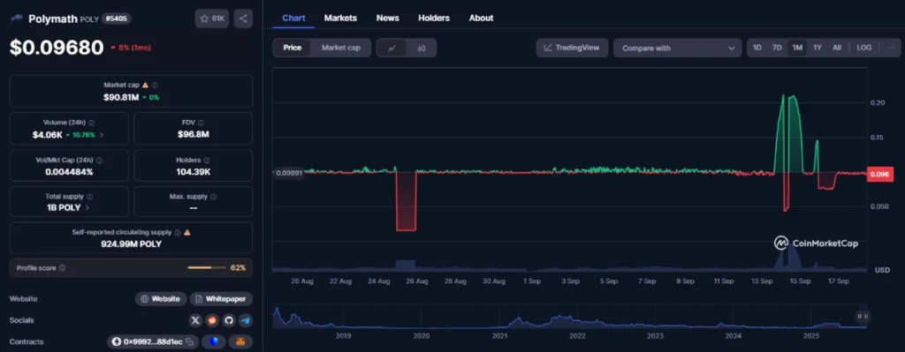The height and width of the screenshot is (352, 905).
Task: Click the Volume (24h) info icon
Action: [x=92, y=123]
